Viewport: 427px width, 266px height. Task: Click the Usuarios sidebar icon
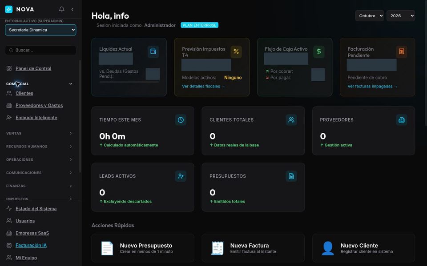(x=9, y=221)
